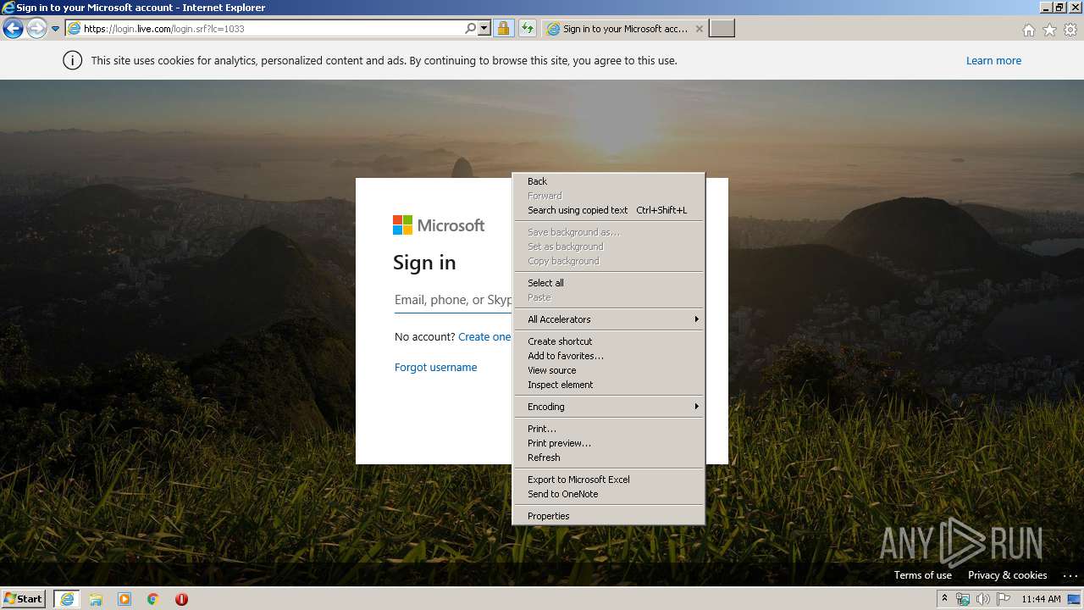The image size is (1084, 610).
Task: Open the Favorites star icon
Action: coord(1049,30)
